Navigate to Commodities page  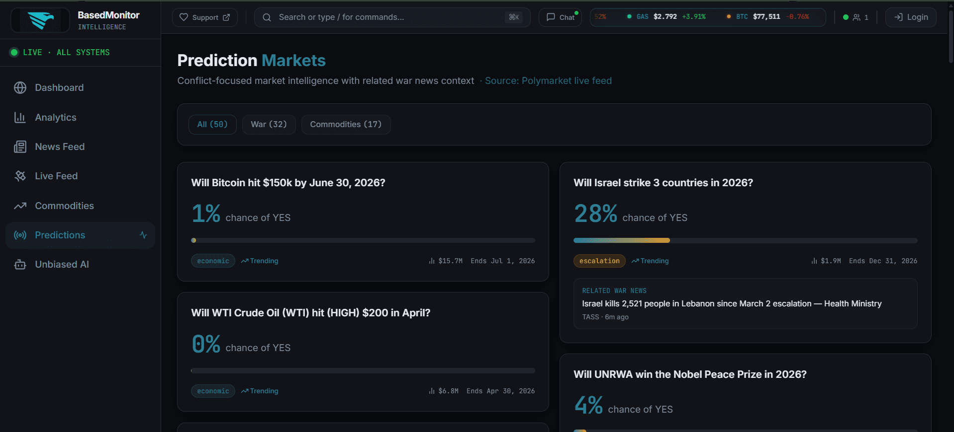tap(80, 206)
